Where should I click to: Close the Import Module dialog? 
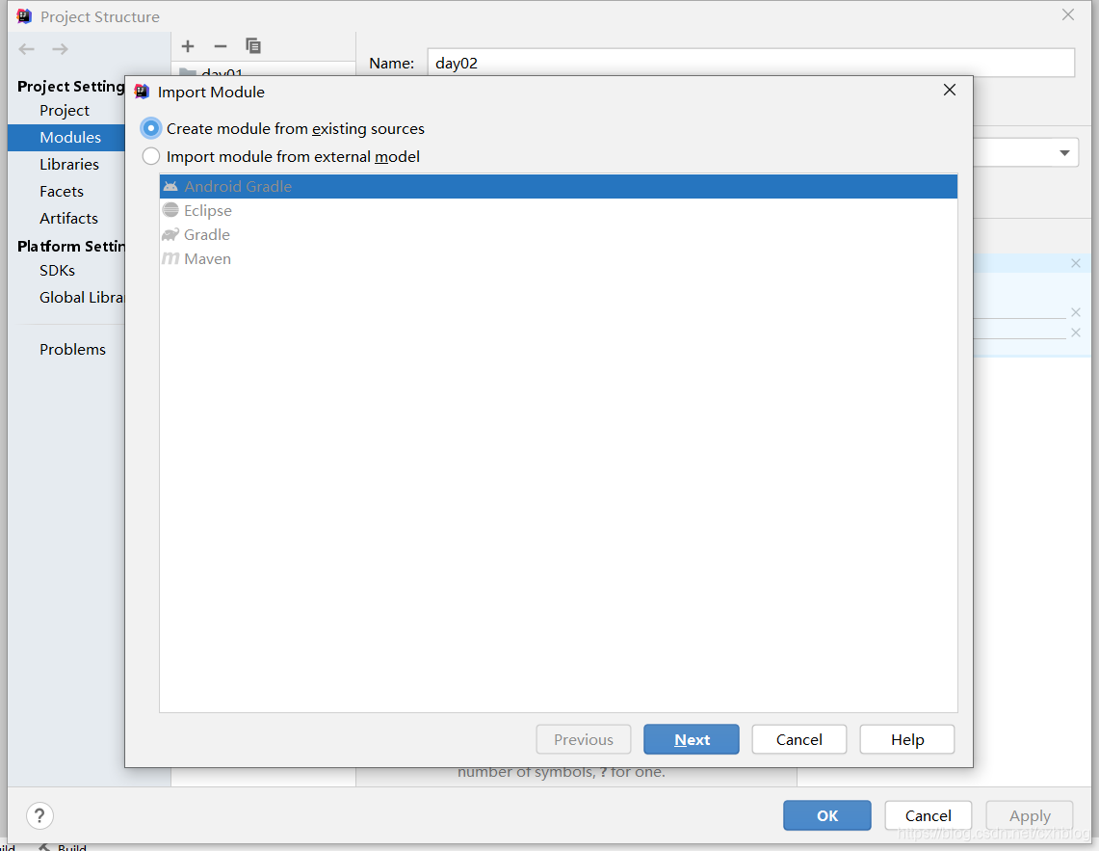point(949,90)
